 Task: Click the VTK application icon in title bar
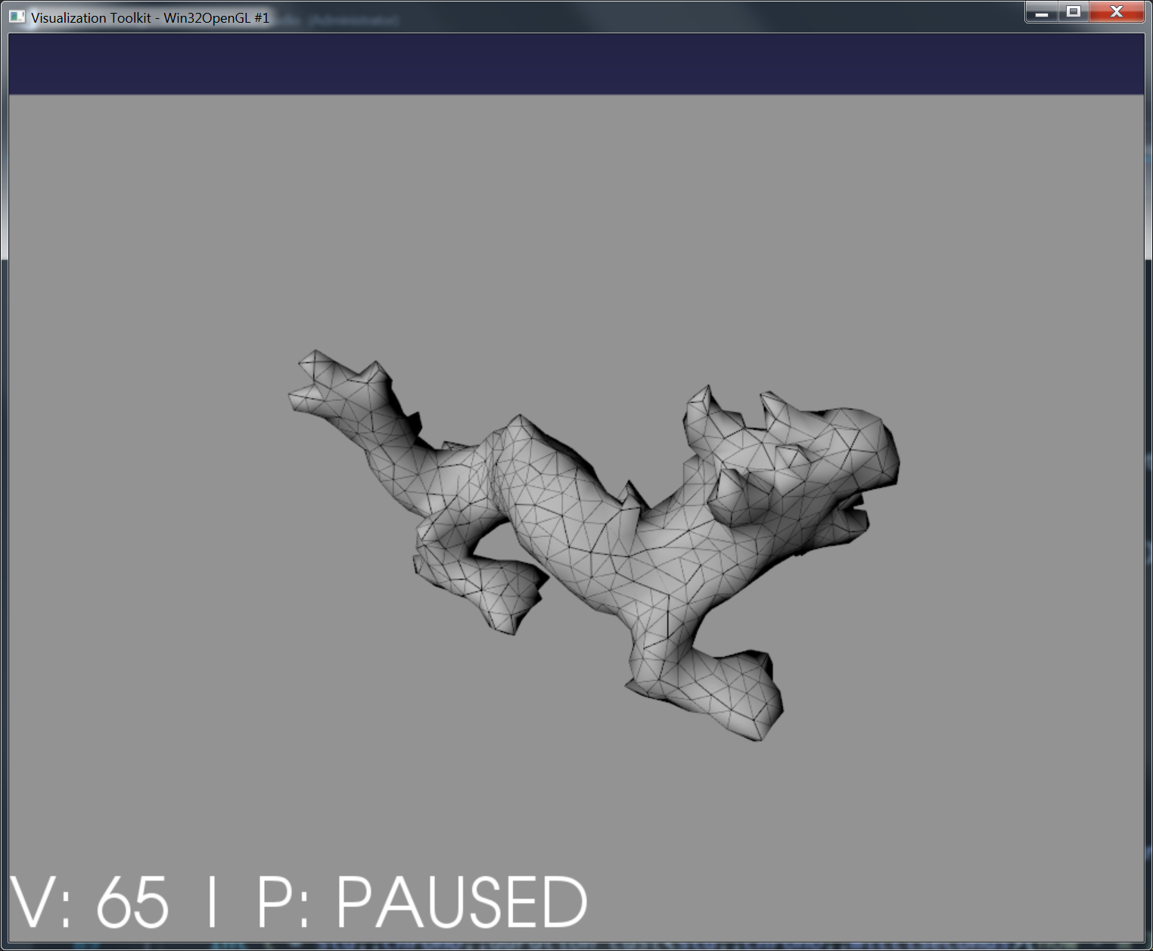(x=17, y=17)
